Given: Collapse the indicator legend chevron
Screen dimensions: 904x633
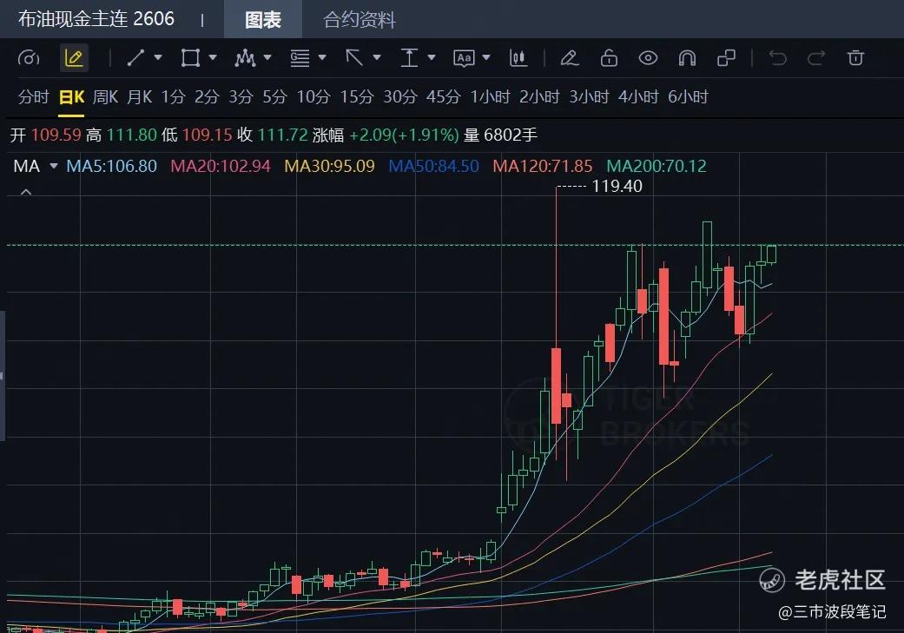Looking at the screenshot, I should click(x=26, y=192).
